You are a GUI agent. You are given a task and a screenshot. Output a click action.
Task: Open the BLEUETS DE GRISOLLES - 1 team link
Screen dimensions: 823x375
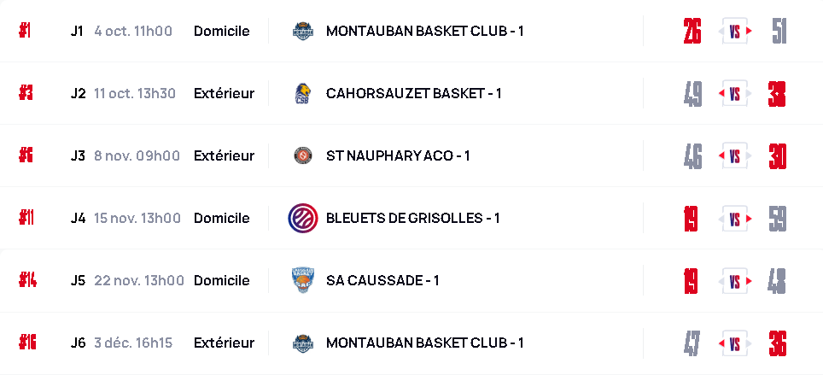click(x=412, y=218)
